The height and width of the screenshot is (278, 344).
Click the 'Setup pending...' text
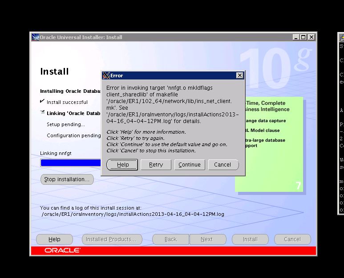tap(66, 124)
